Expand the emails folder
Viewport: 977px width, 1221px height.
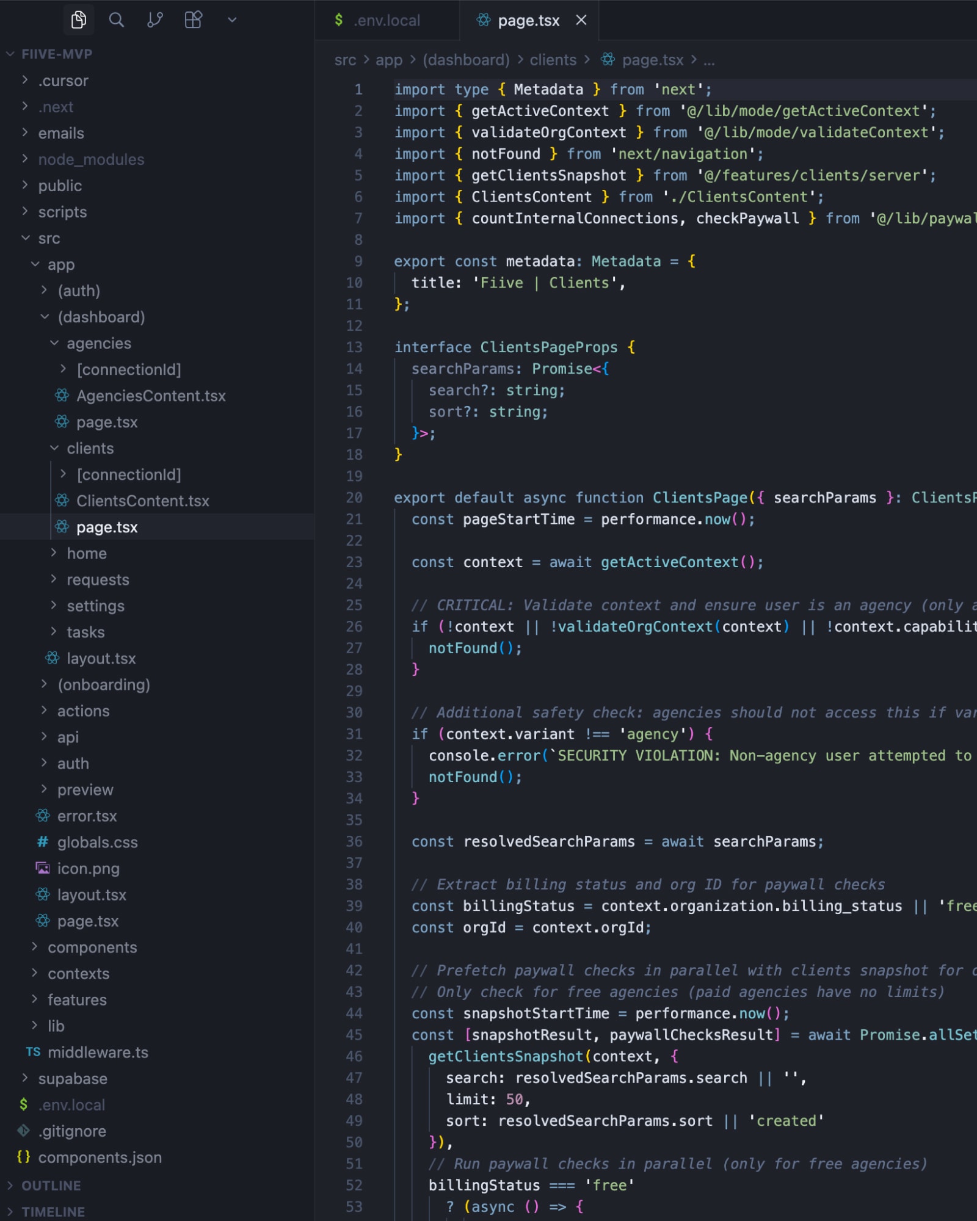158,133
